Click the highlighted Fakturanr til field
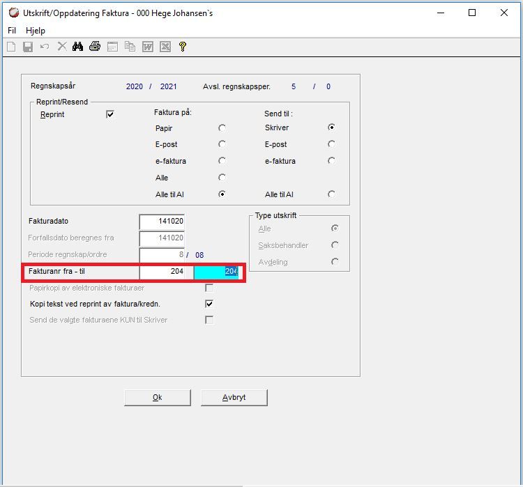 [216, 272]
